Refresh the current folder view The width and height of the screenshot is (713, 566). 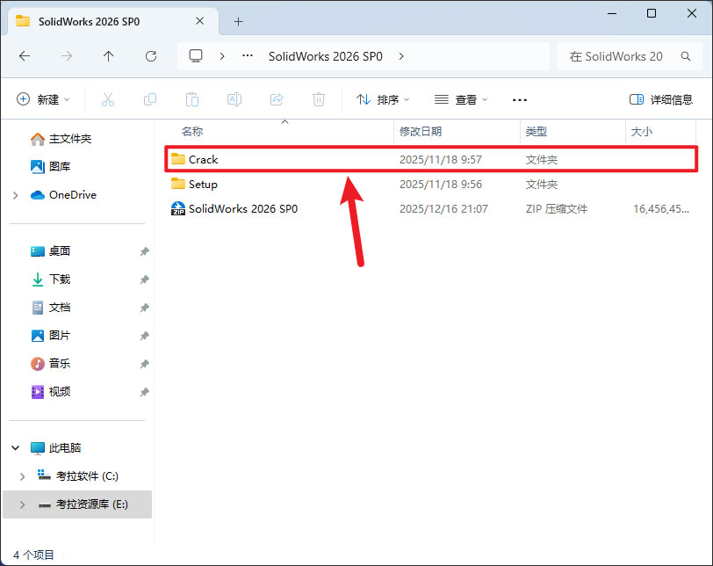pos(150,55)
